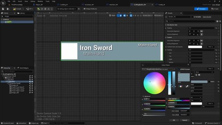Viewport: 222px width, 125px height.
Task: Collapse the Advanced section in Color Picker
Action: pos(143,96)
